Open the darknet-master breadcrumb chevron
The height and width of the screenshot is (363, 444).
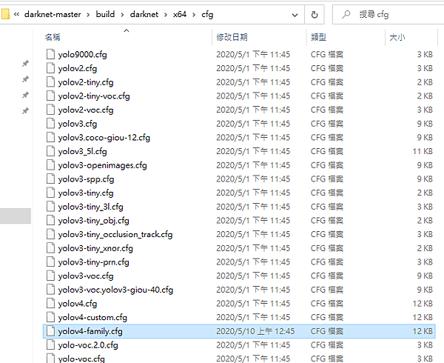(88, 15)
